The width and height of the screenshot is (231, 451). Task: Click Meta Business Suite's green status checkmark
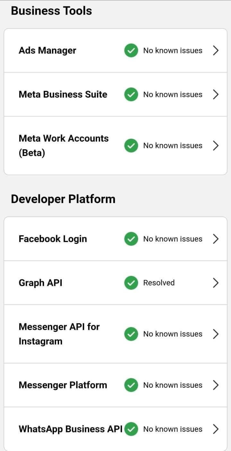pyautogui.click(x=131, y=94)
